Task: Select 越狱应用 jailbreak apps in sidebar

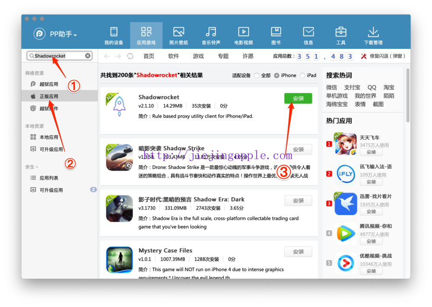Action: [x=60, y=84]
